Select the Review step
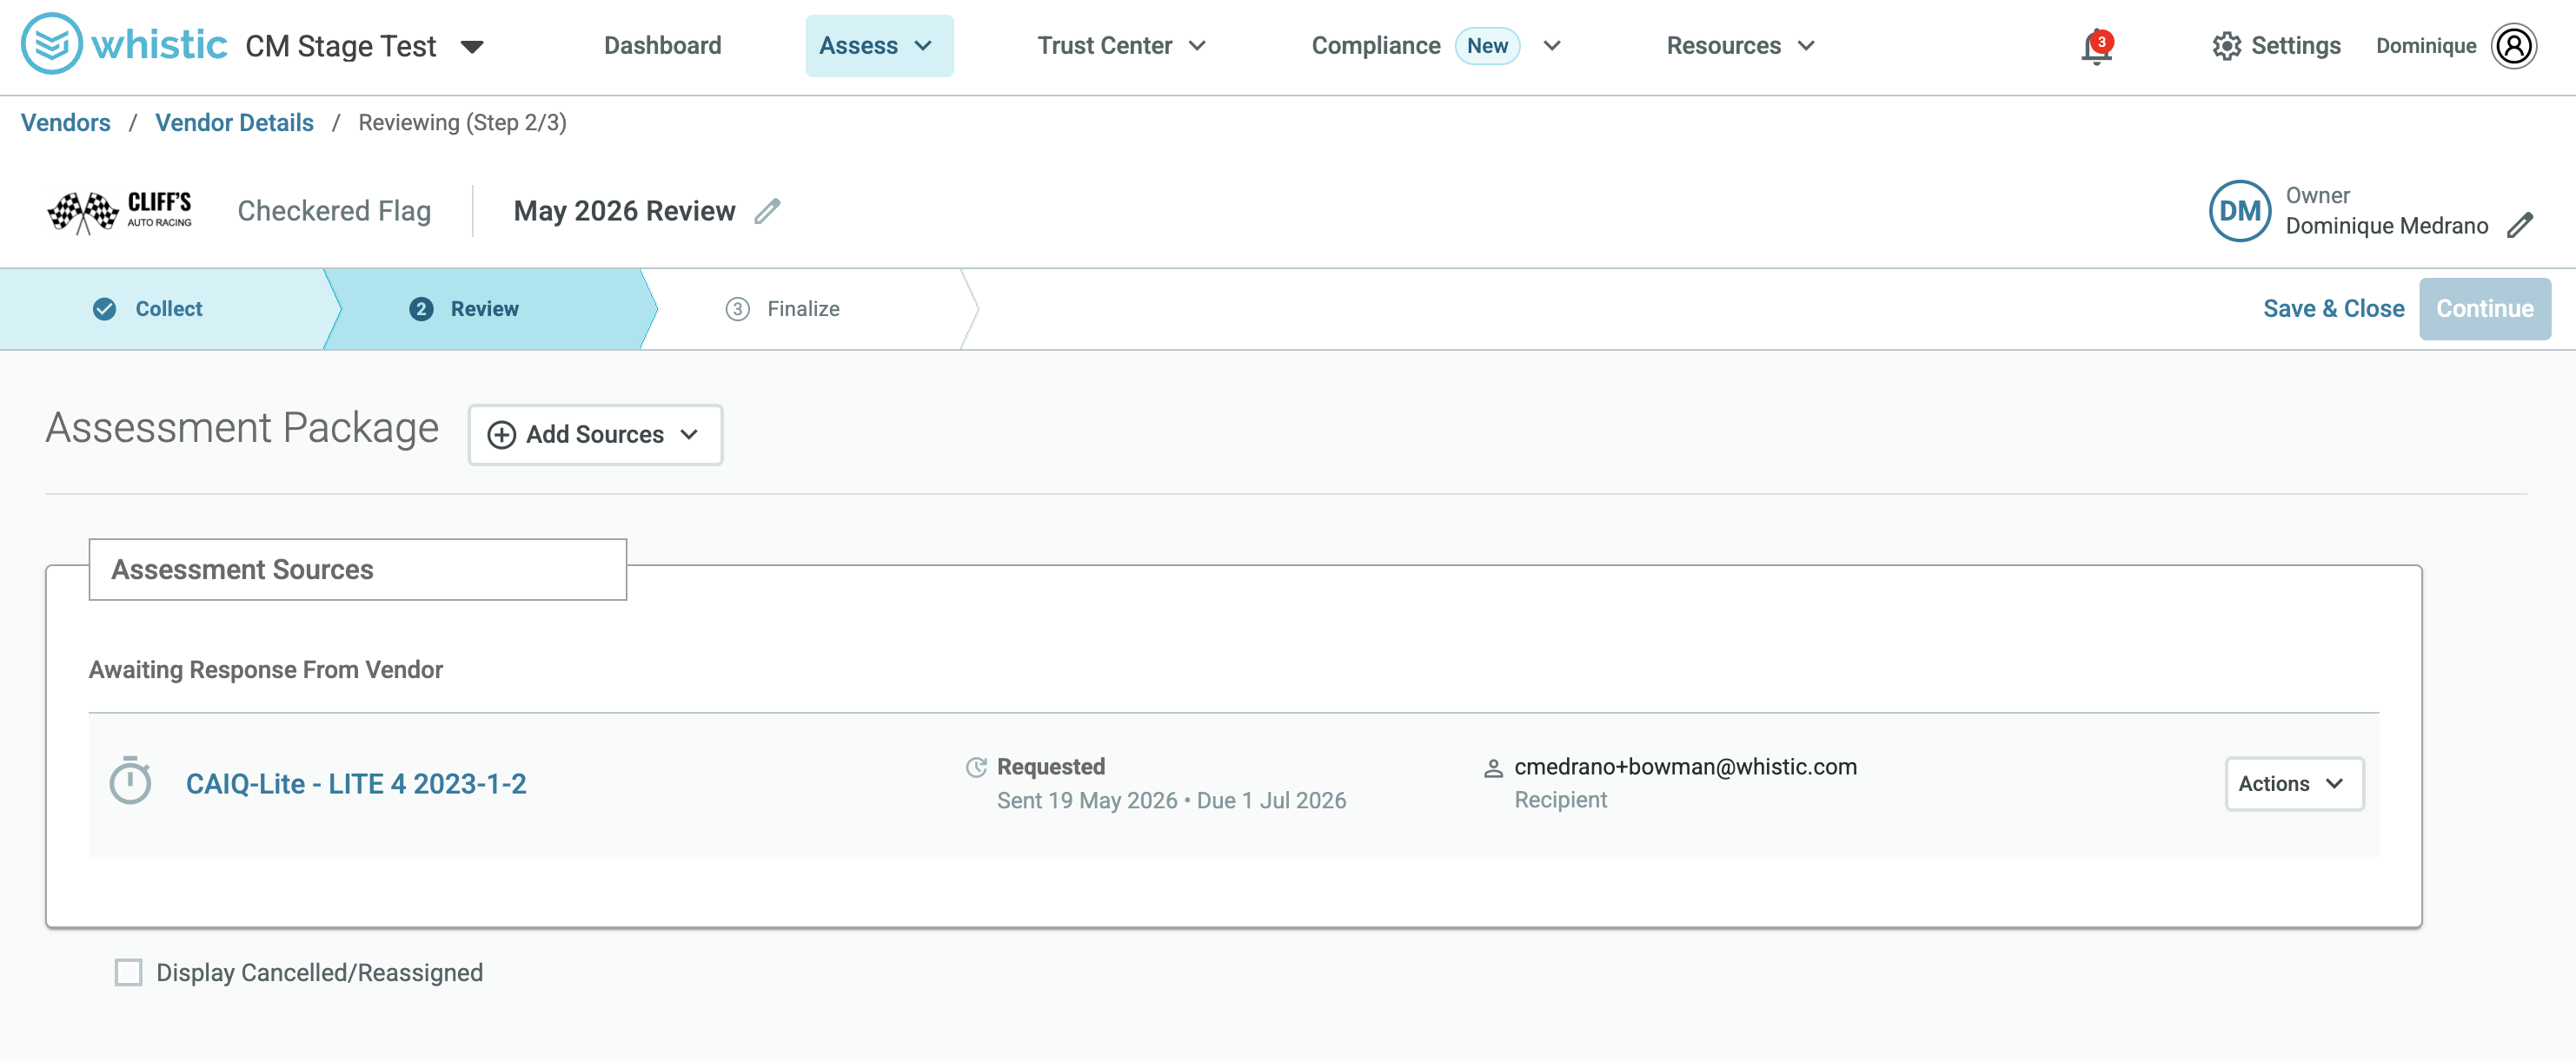 485,309
